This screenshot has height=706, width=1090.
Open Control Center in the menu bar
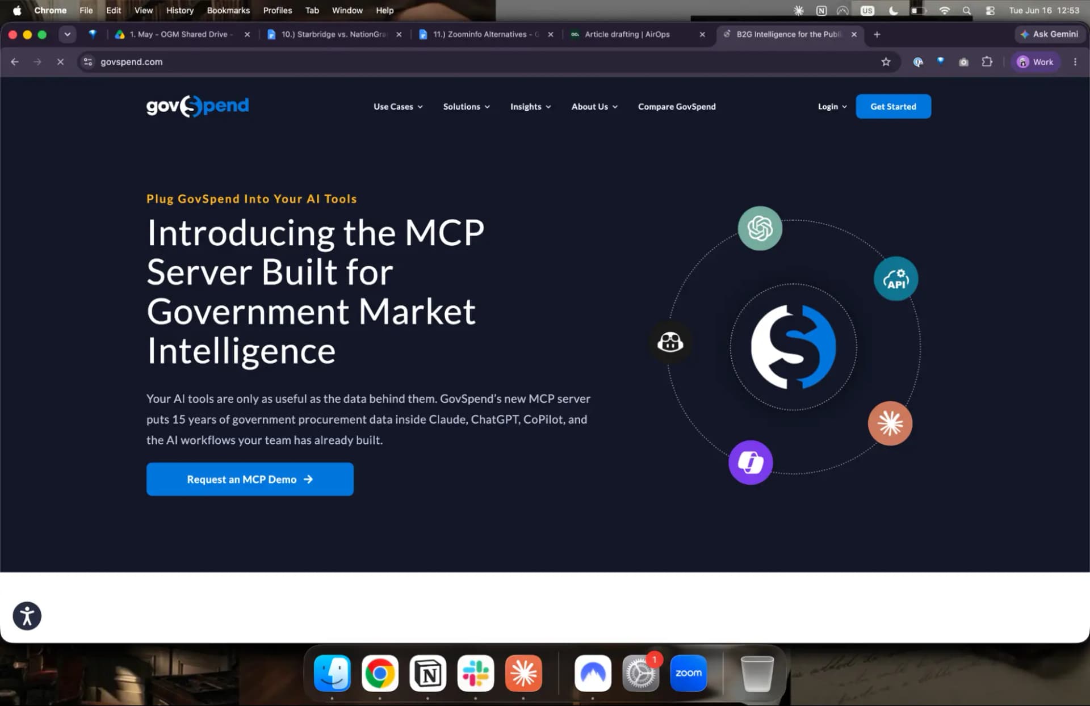(x=990, y=10)
